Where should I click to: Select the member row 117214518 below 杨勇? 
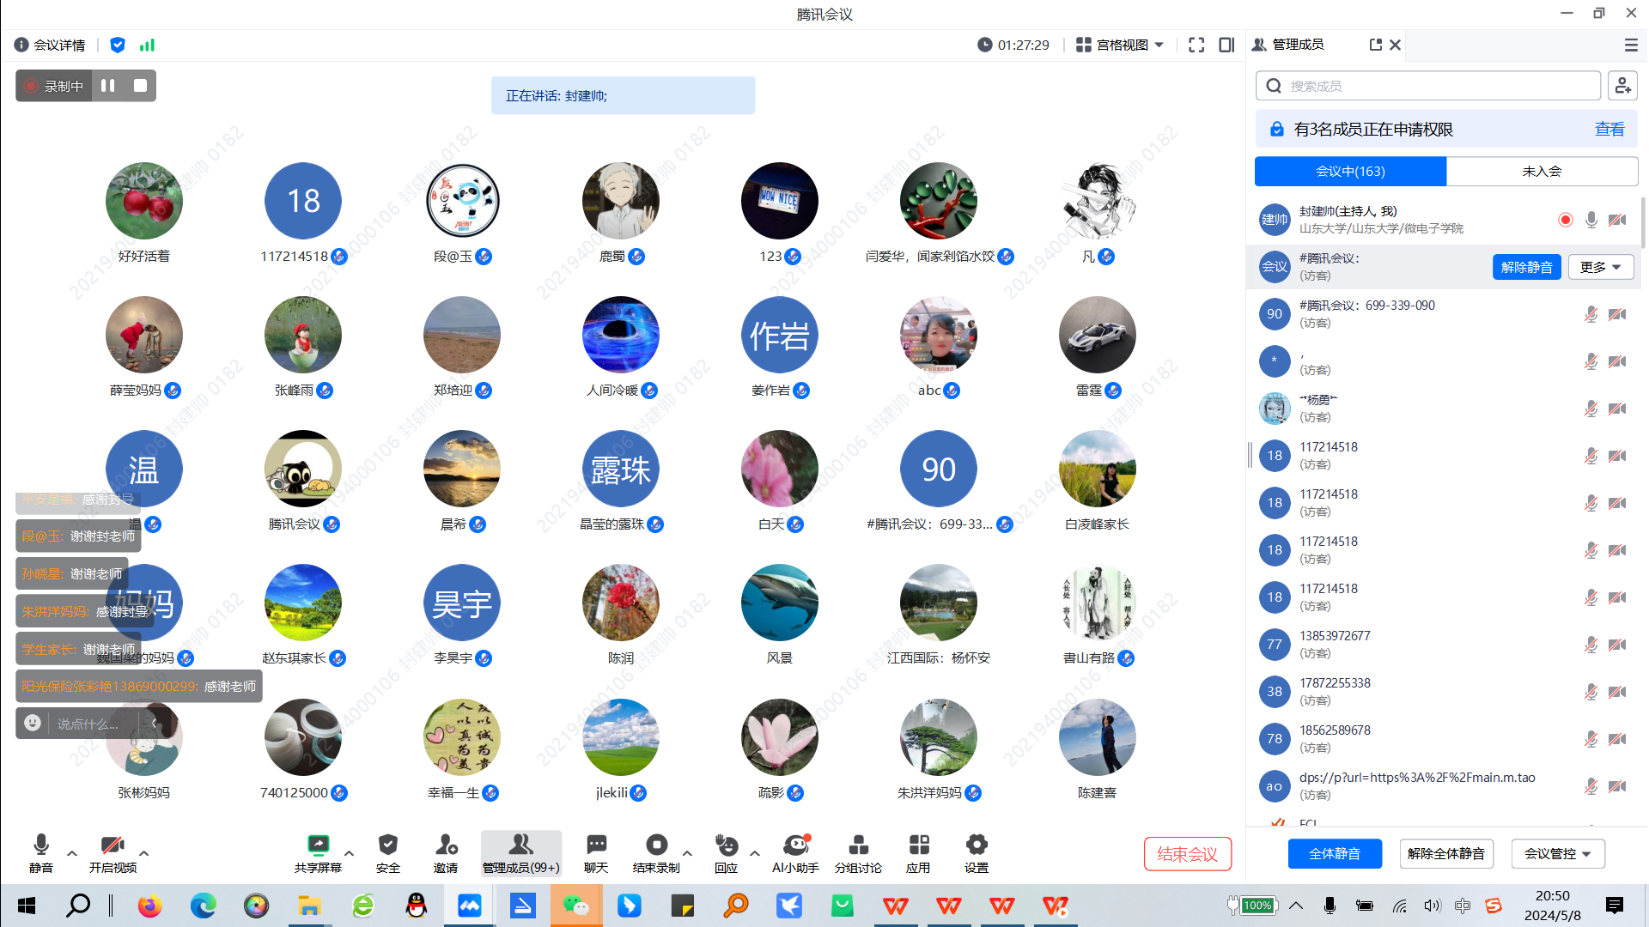click(1445, 456)
